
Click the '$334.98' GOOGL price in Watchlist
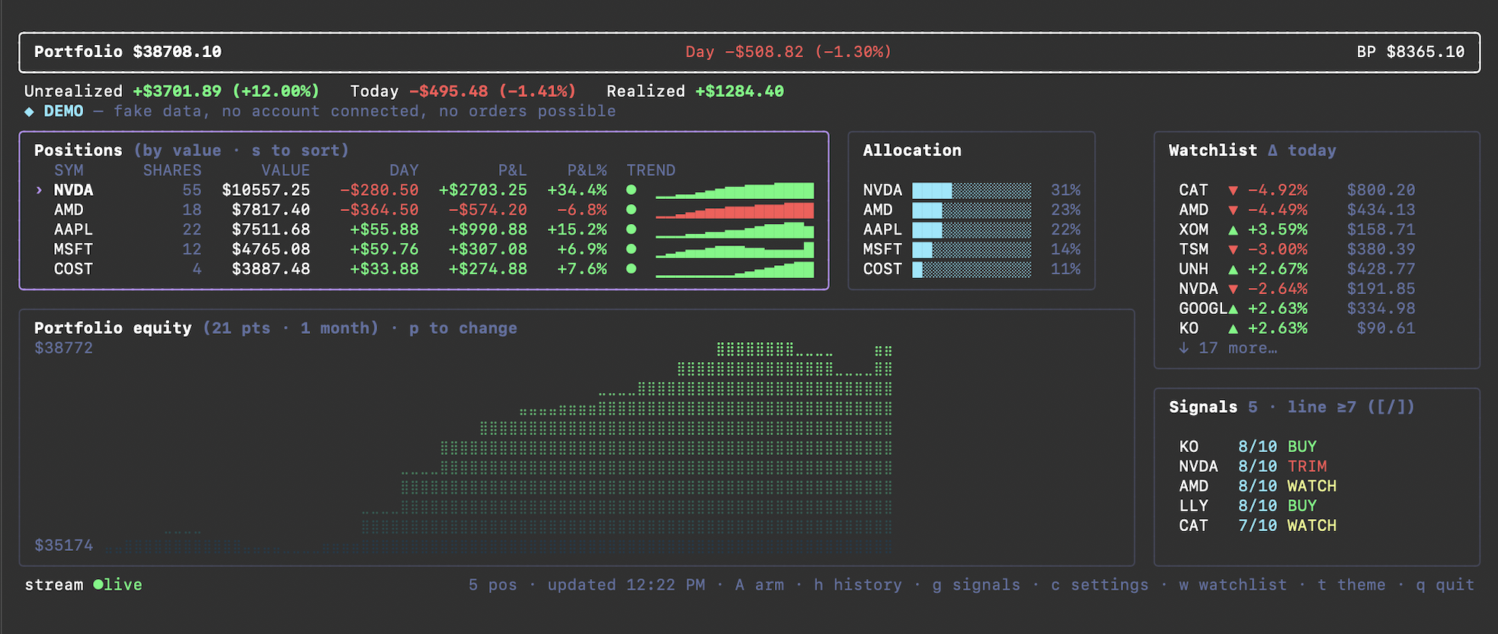[x=1381, y=309]
